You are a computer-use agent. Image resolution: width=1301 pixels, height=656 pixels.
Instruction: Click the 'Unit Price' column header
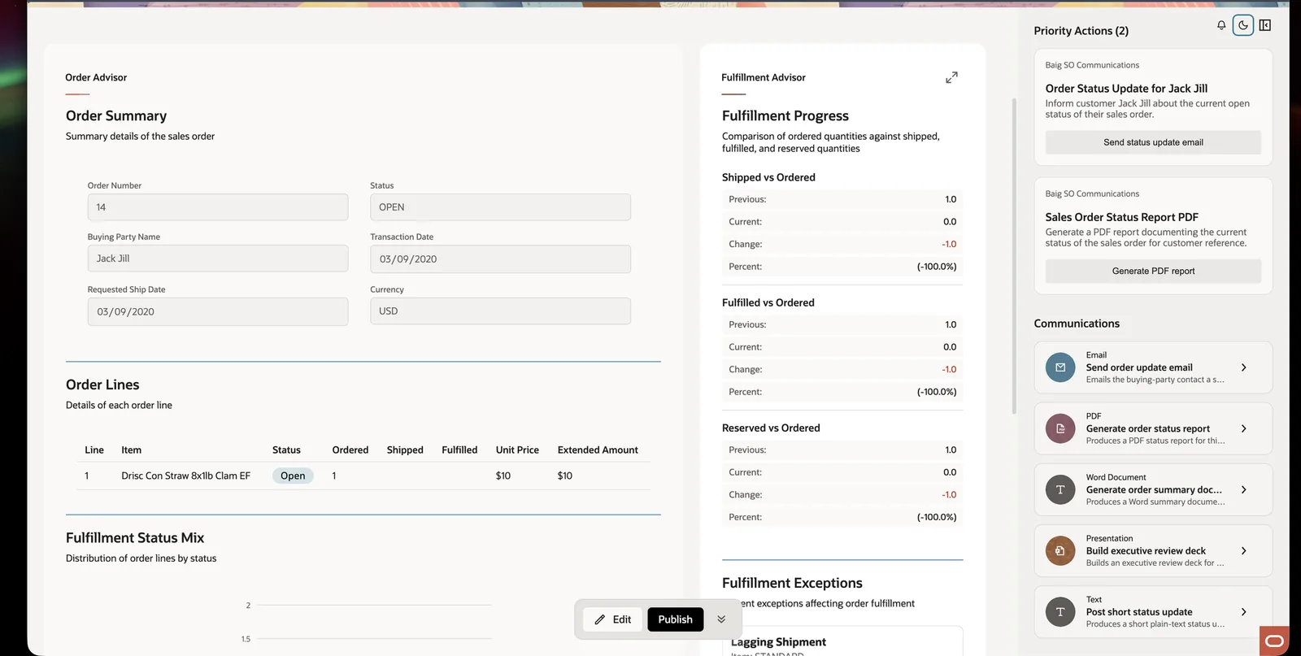[x=517, y=450]
